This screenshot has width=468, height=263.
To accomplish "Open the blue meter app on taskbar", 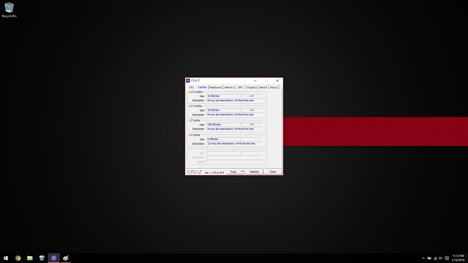I will [42, 258].
